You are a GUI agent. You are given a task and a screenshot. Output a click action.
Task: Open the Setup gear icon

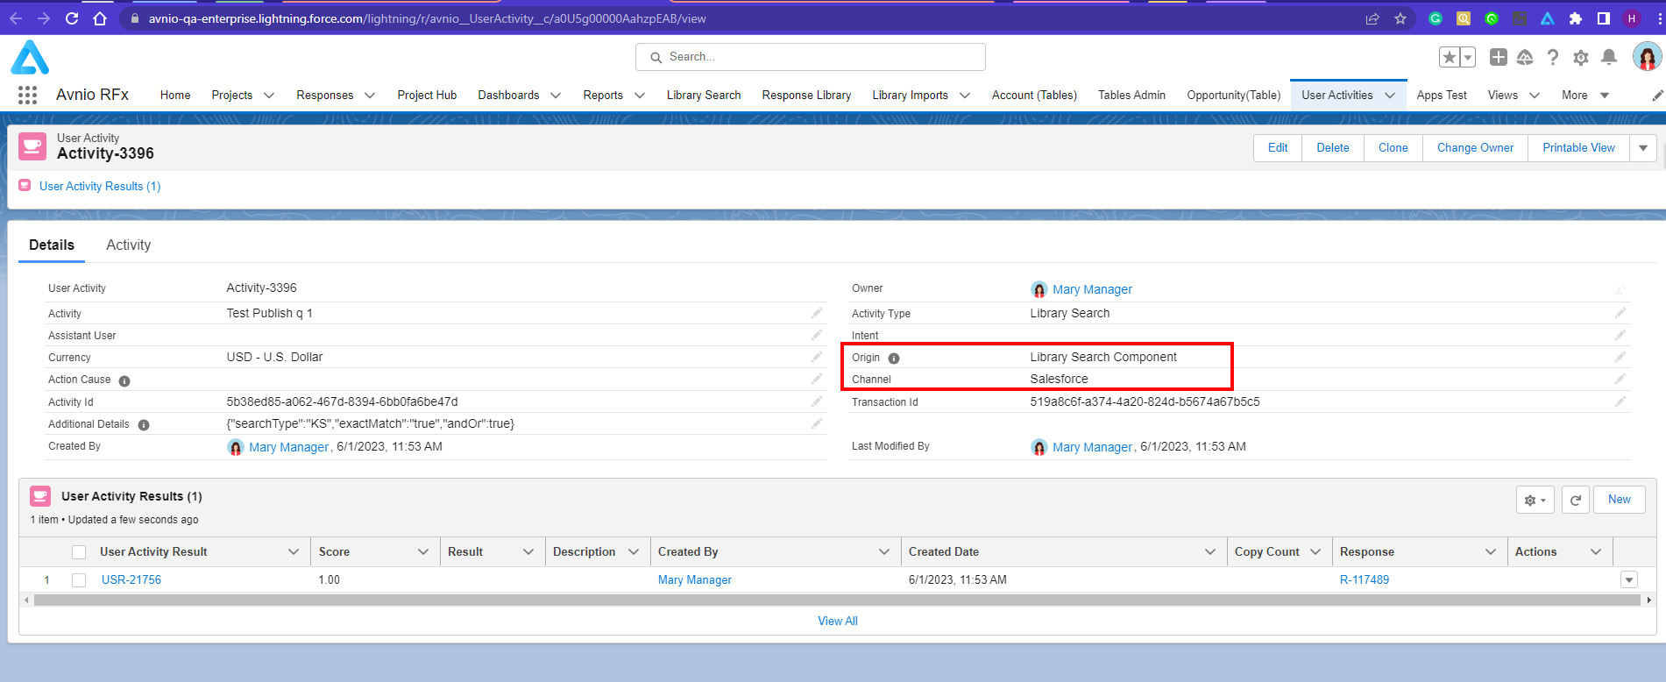click(1580, 57)
